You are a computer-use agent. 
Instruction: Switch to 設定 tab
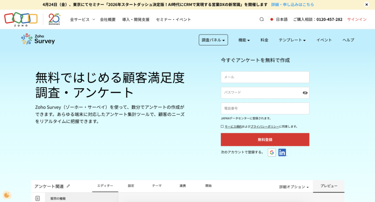(x=131, y=186)
